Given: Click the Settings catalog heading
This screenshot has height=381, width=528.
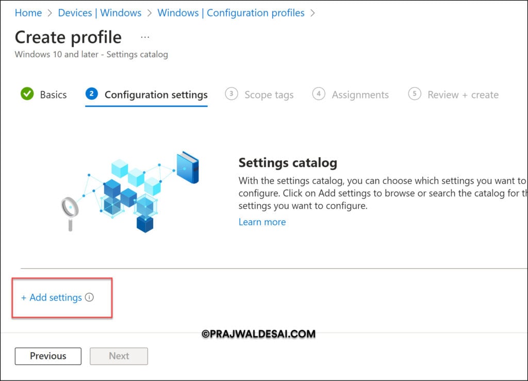Looking at the screenshot, I should pos(288,162).
